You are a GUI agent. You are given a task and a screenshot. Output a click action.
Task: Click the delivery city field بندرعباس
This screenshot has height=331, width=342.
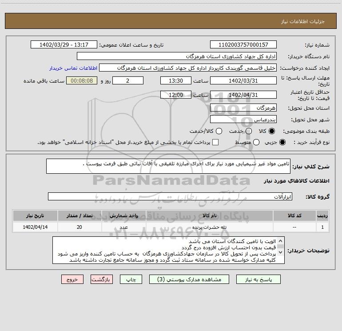click(x=243, y=120)
